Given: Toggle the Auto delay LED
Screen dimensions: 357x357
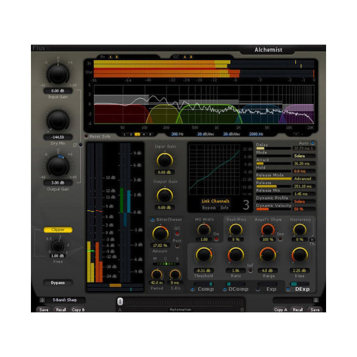Looking at the screenshot, I should tap(312, 143).
